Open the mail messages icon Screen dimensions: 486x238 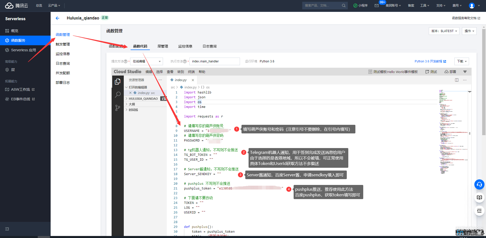(377, 6)
